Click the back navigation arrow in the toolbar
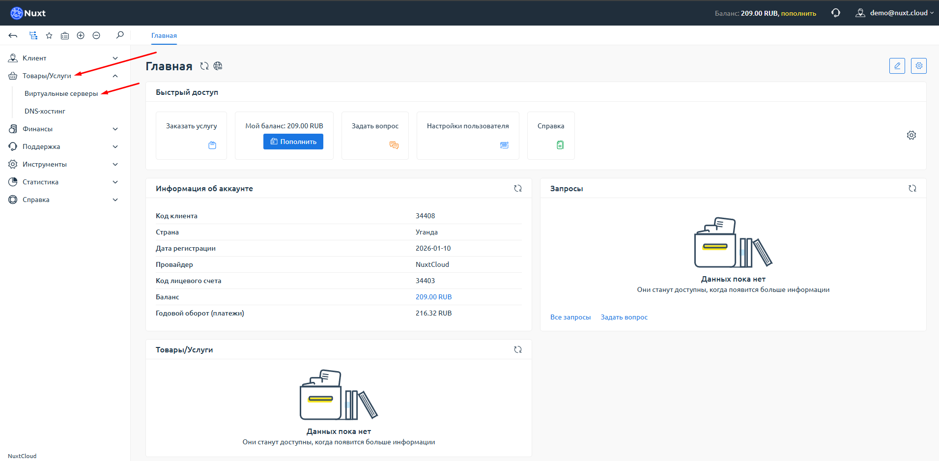The image size is (939, 461). tap(13, 35)
